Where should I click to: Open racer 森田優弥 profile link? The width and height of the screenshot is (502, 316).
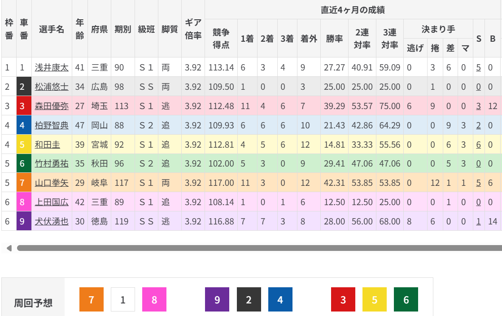52,106
